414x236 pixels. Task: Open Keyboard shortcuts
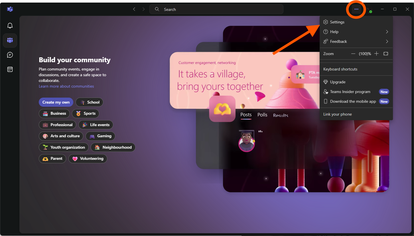point(356,69)
